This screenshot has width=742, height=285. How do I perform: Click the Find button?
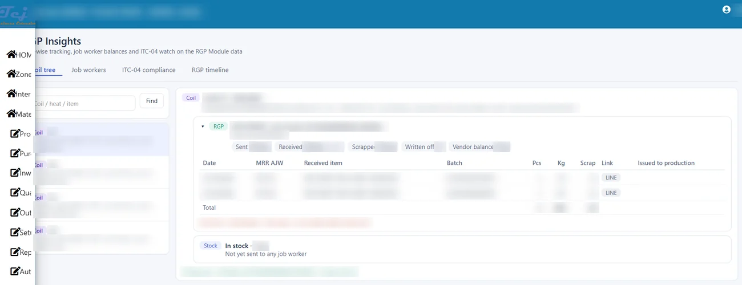click(152, 101)
